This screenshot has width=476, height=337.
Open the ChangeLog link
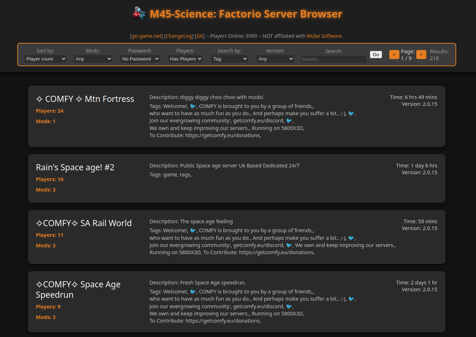(x=179, y=36)
